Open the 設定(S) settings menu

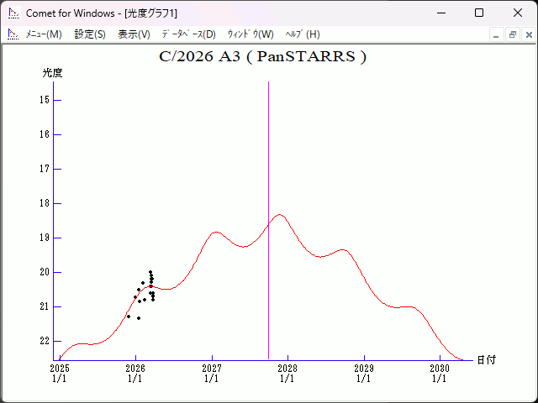[90, 34]
